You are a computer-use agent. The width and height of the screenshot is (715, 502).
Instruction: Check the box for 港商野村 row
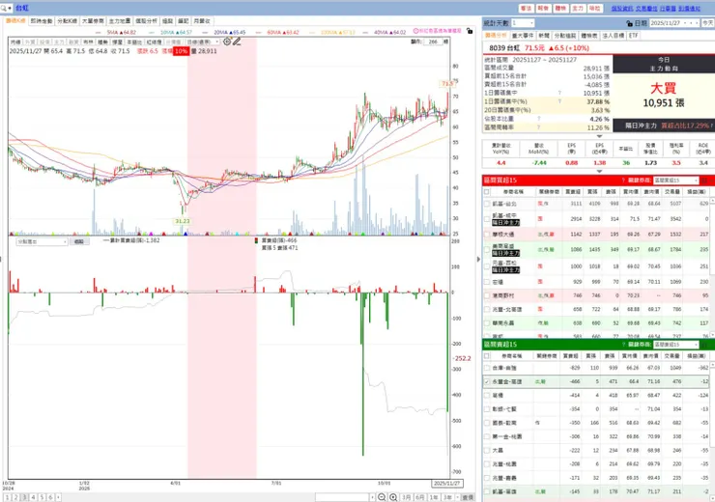487,295
